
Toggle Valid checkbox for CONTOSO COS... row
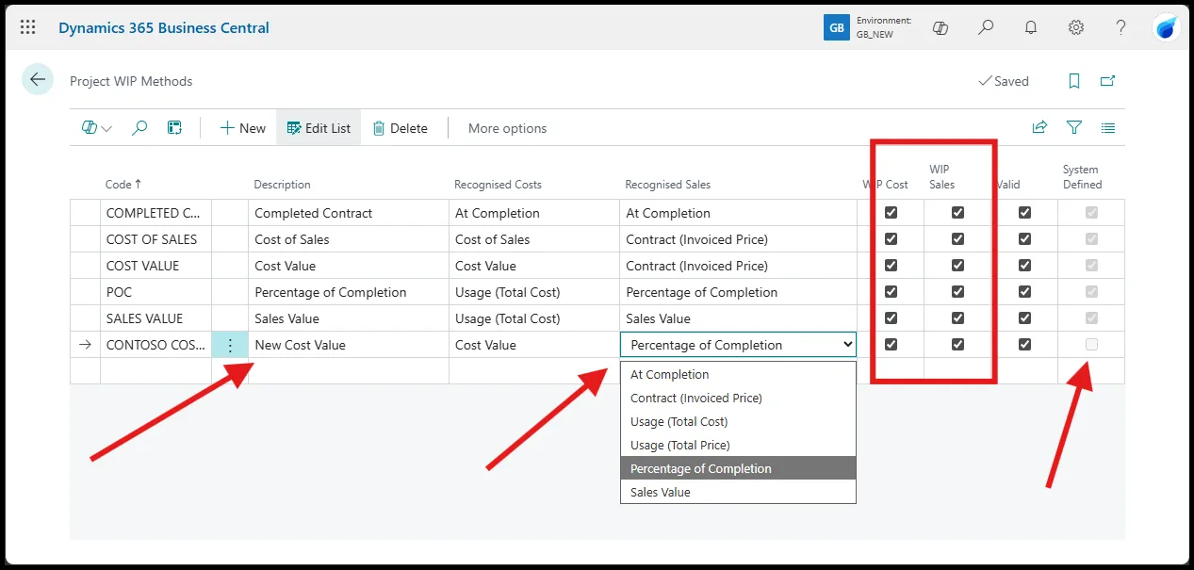tap(1024, 345)
